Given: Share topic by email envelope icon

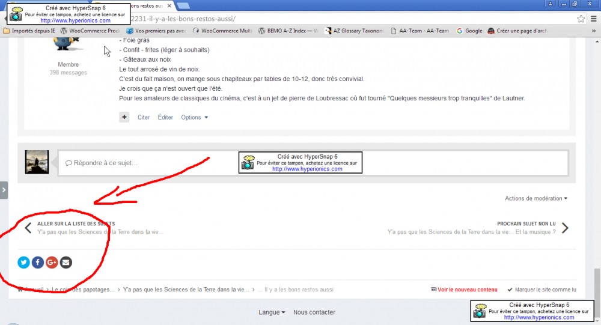Looking at the screenshot, I should 66,263.
